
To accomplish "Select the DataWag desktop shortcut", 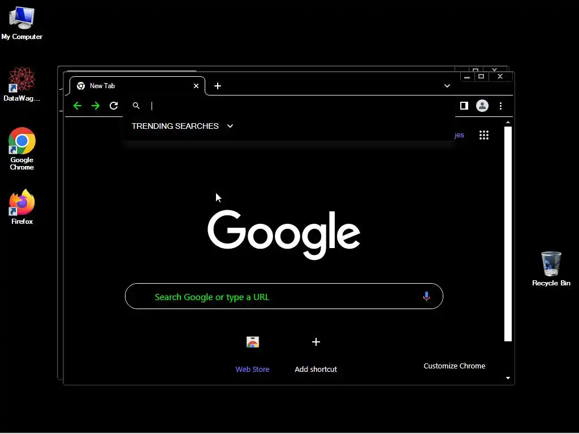I will click(22, 84).
